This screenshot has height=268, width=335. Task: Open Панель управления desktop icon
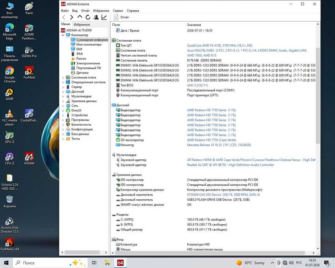[x=10, y=54]
